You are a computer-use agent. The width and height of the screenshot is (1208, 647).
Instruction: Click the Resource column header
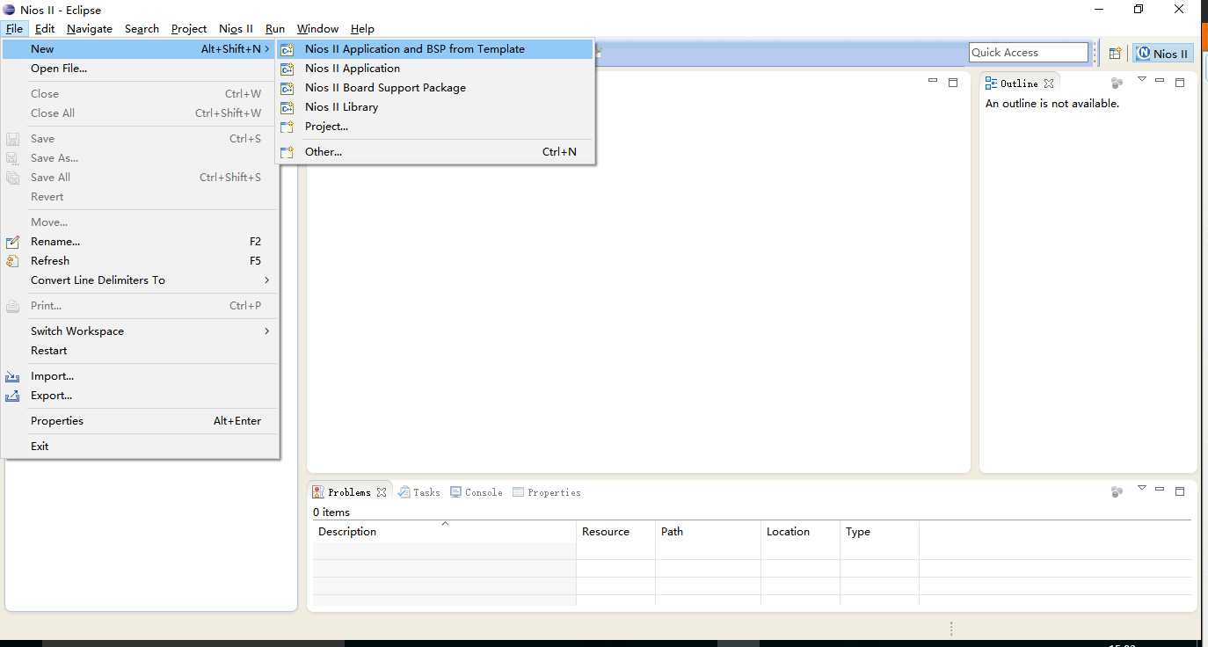[x=615, y=532]
